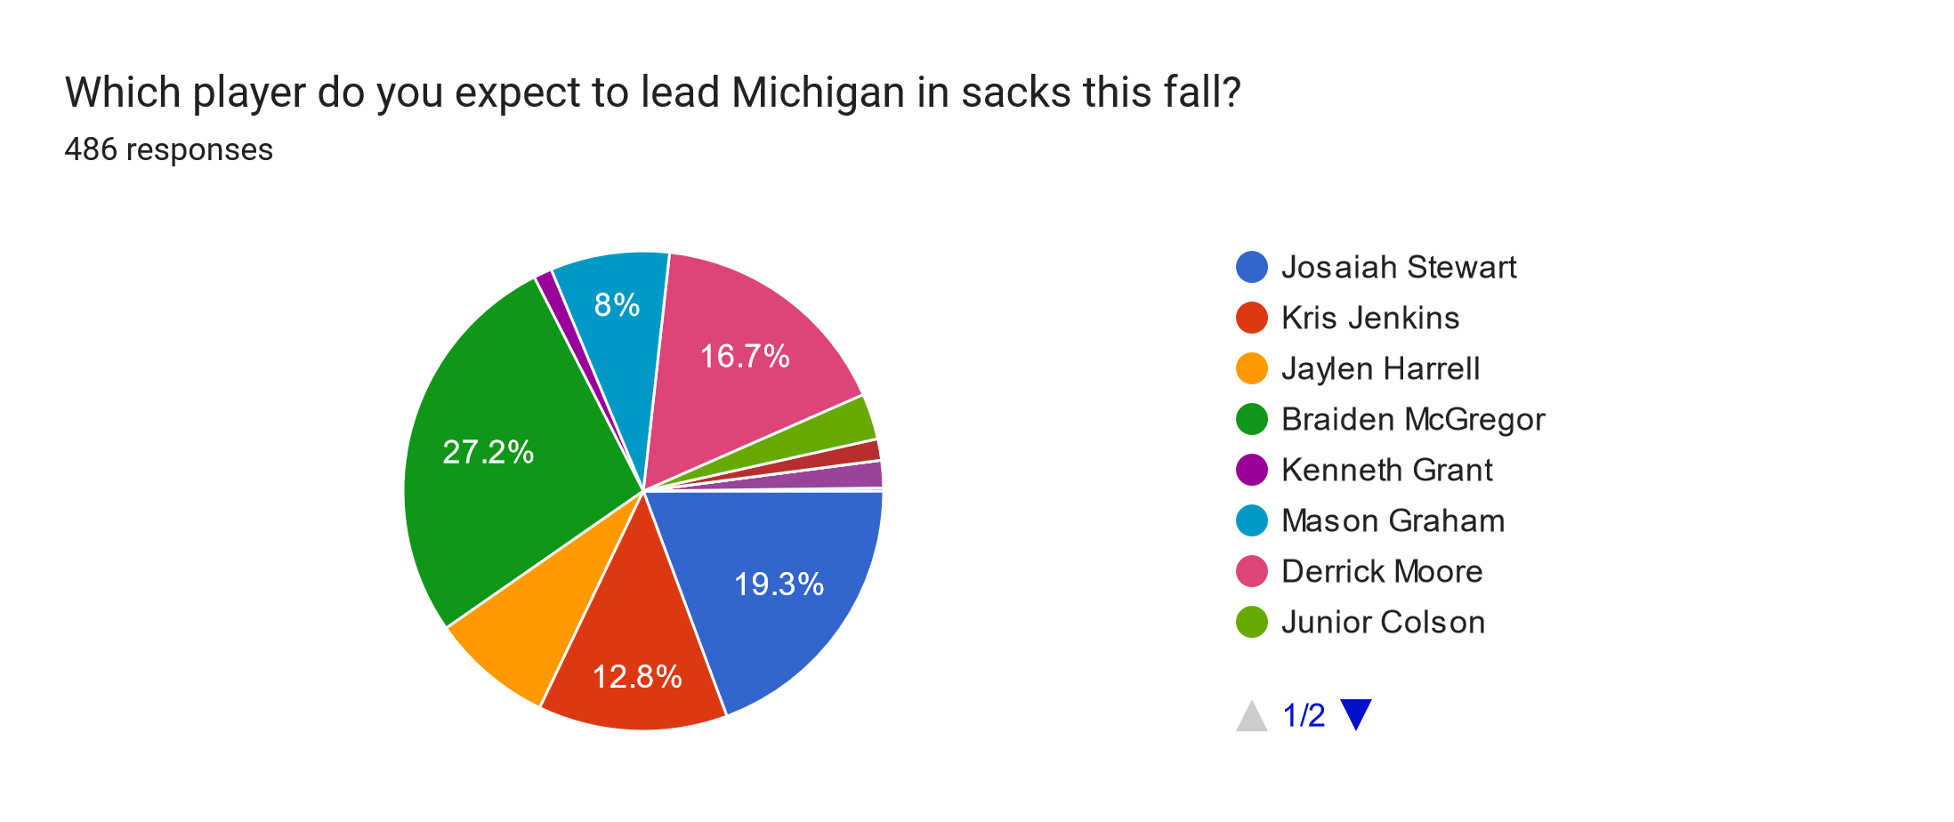Click the teal Mason Graham legend dot
Screen dimensions: 1954x822
[1251, 520]
